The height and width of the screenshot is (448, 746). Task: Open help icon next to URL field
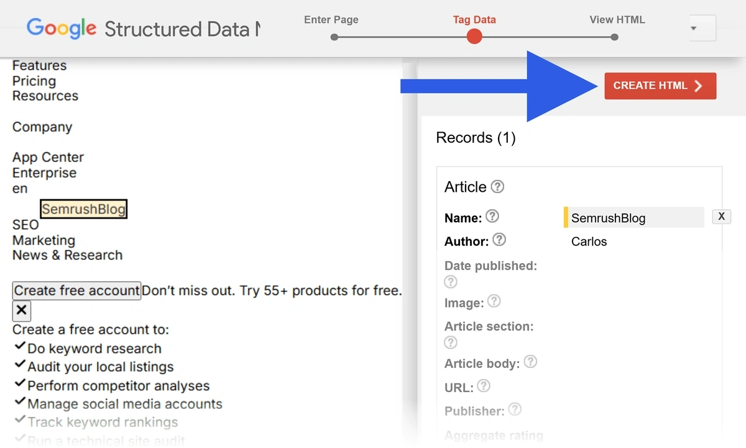483,386
